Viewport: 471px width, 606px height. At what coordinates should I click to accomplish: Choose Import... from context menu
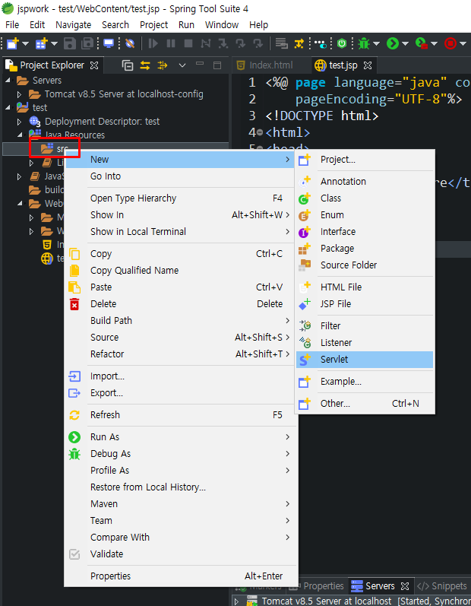pyautogui.click(x=179, y=376)
